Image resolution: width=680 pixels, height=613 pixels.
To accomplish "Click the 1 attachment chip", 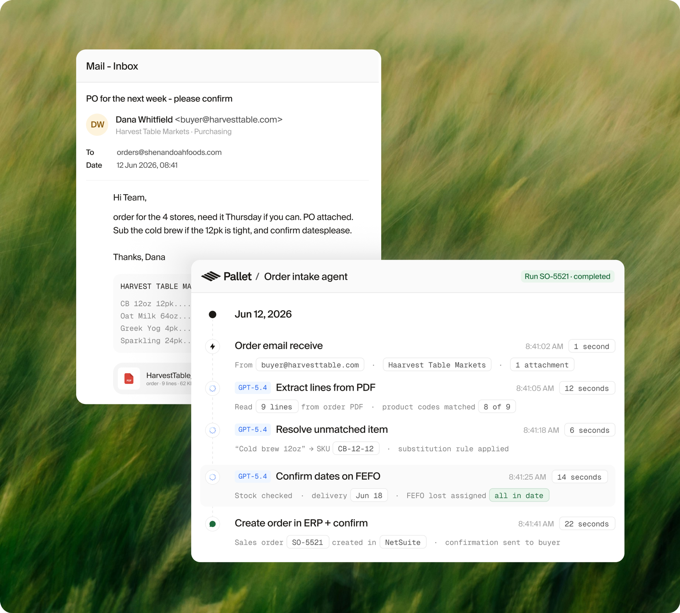I will [x=542, y=365].
